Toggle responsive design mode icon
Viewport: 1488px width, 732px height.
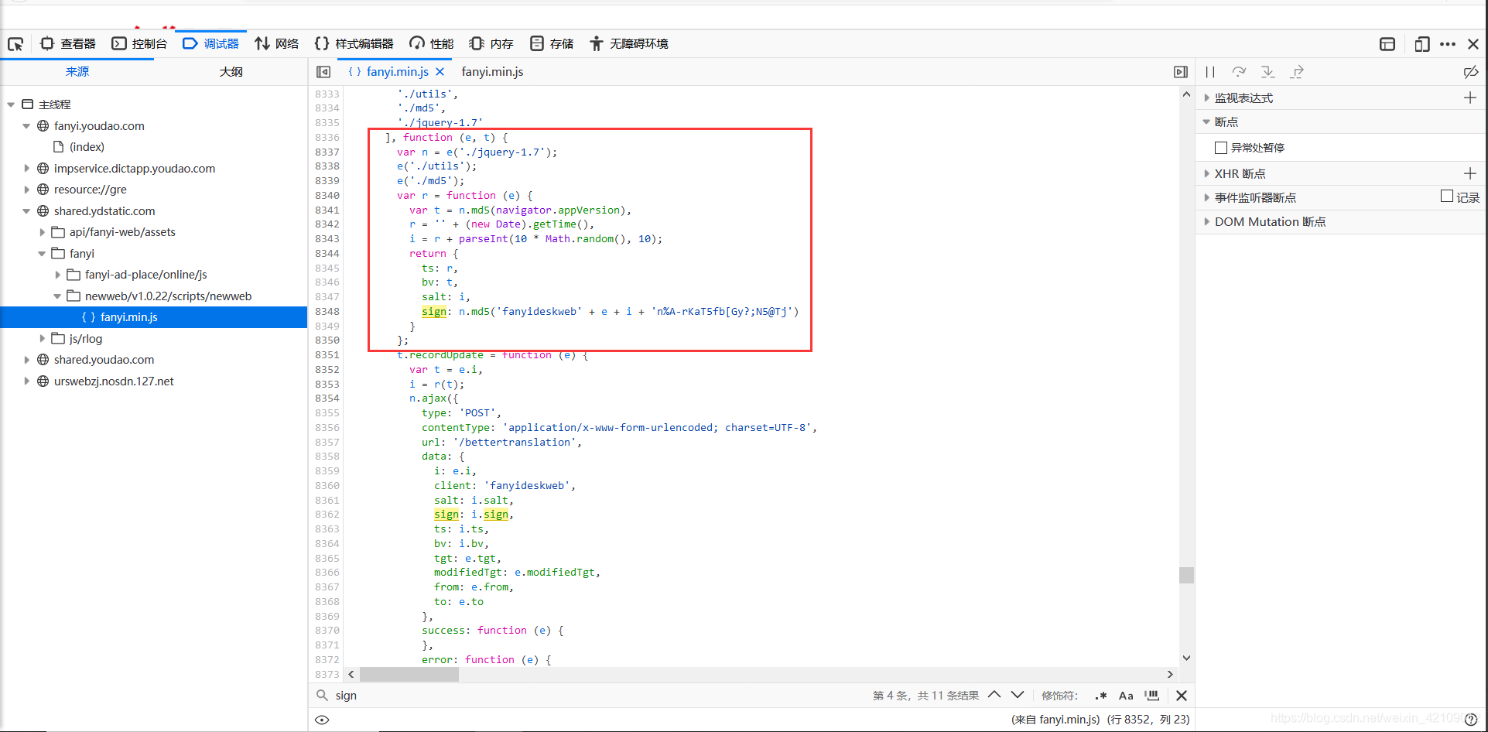(1421, 44)
